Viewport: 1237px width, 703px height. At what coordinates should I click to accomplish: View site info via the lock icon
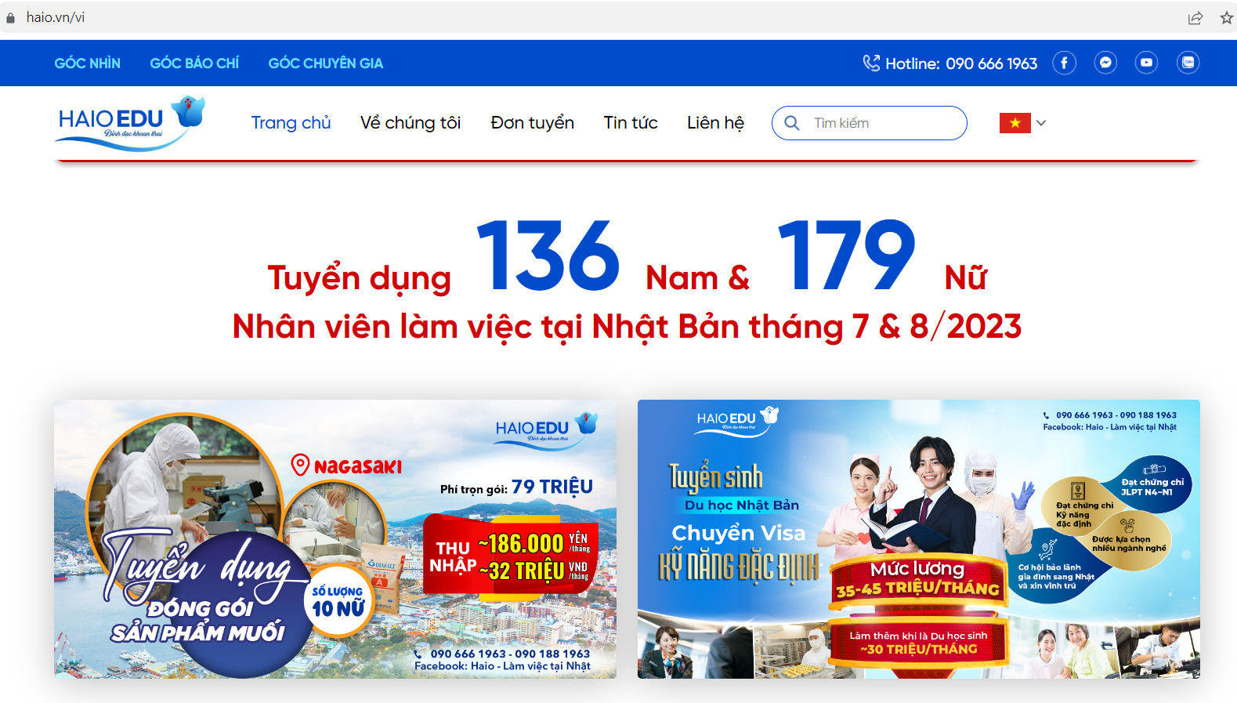[x=10, y=17]
